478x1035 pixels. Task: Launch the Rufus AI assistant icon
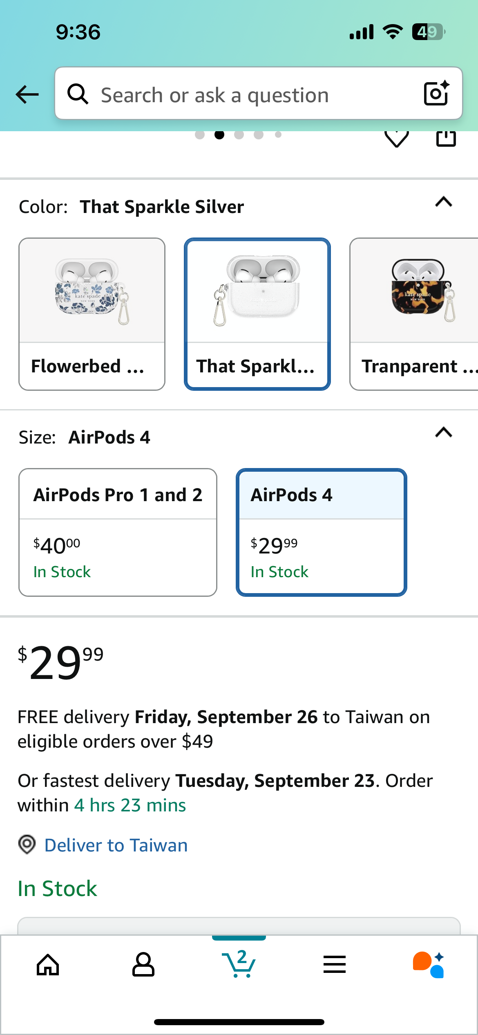pyautogui.click(x=429, y=965)
